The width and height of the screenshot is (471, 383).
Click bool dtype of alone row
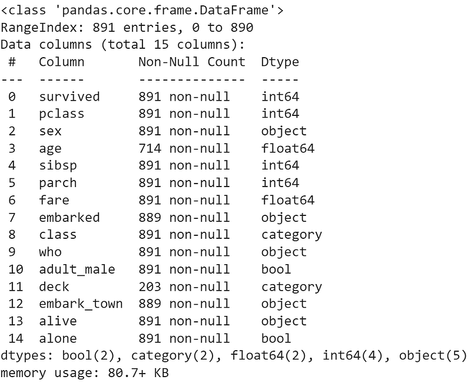276,338
